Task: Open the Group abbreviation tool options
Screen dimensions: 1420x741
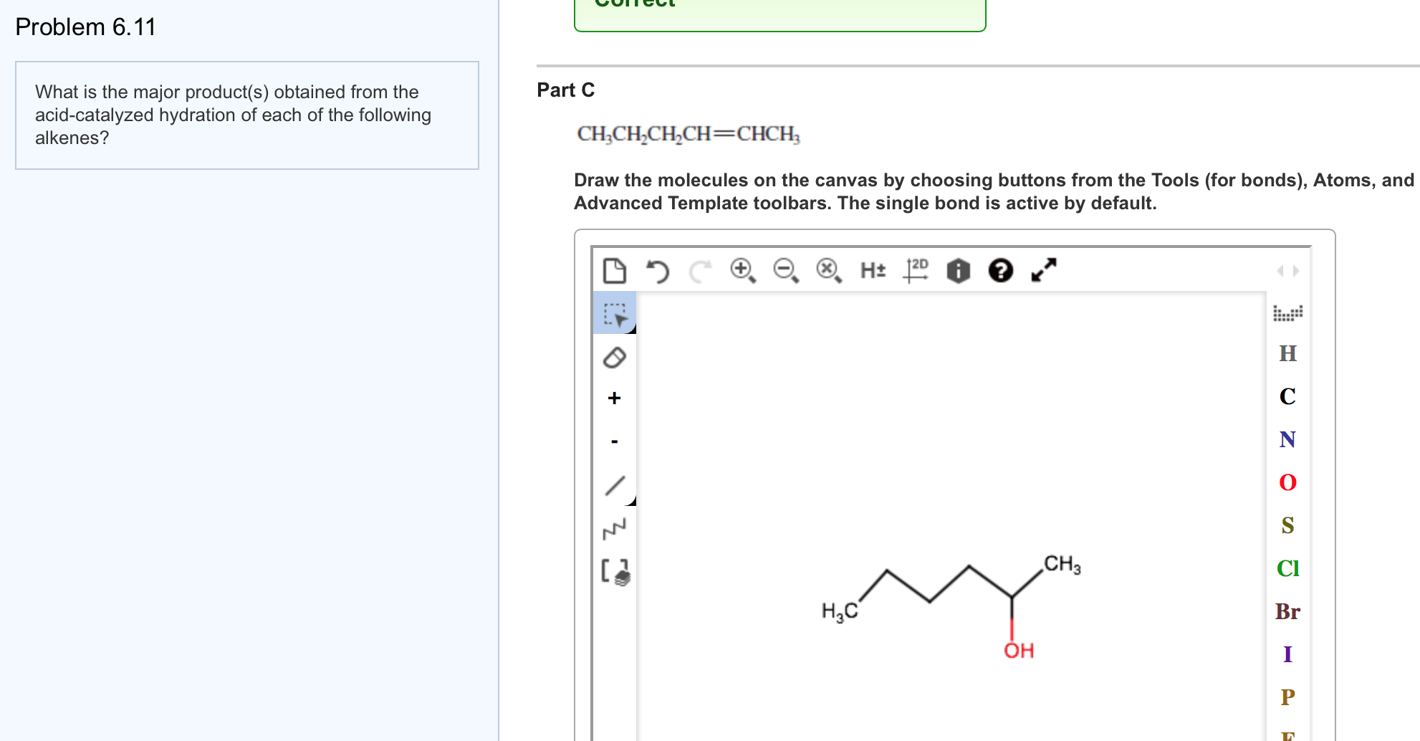Action: (x=615, y=571)
